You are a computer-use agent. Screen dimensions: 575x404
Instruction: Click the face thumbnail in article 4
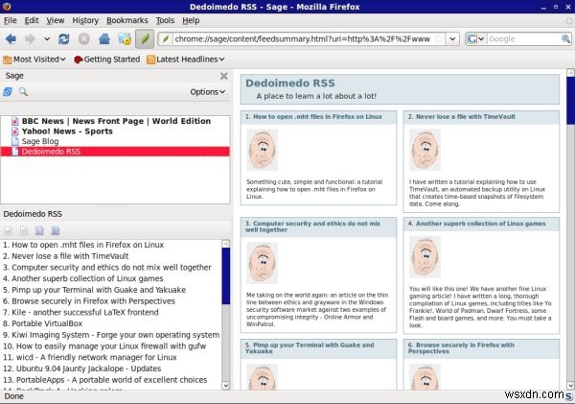coord(425,257)
